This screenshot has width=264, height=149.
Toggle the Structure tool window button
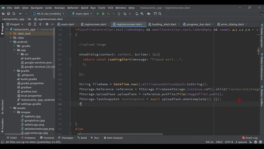click(x=2, y=106)
